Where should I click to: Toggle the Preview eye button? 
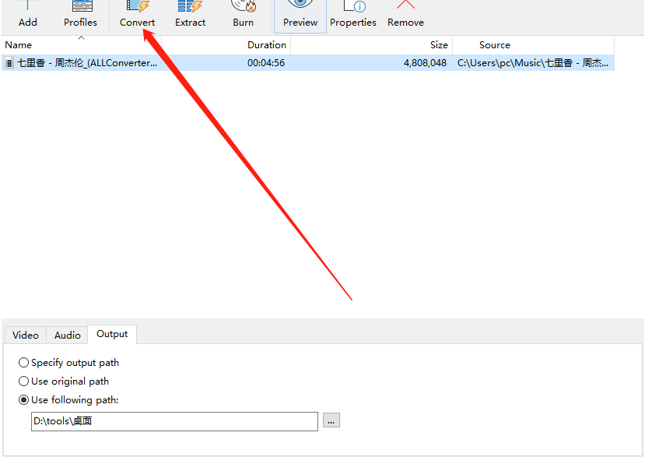click(x=300, y=16)
